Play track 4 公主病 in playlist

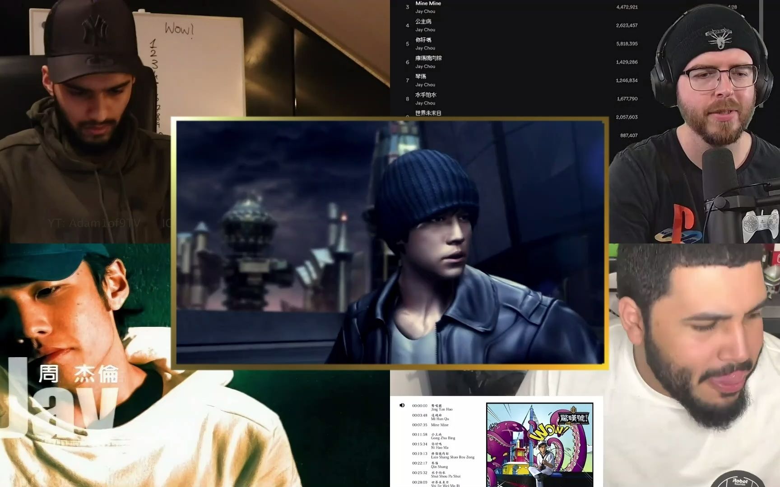tap(423, 21)
